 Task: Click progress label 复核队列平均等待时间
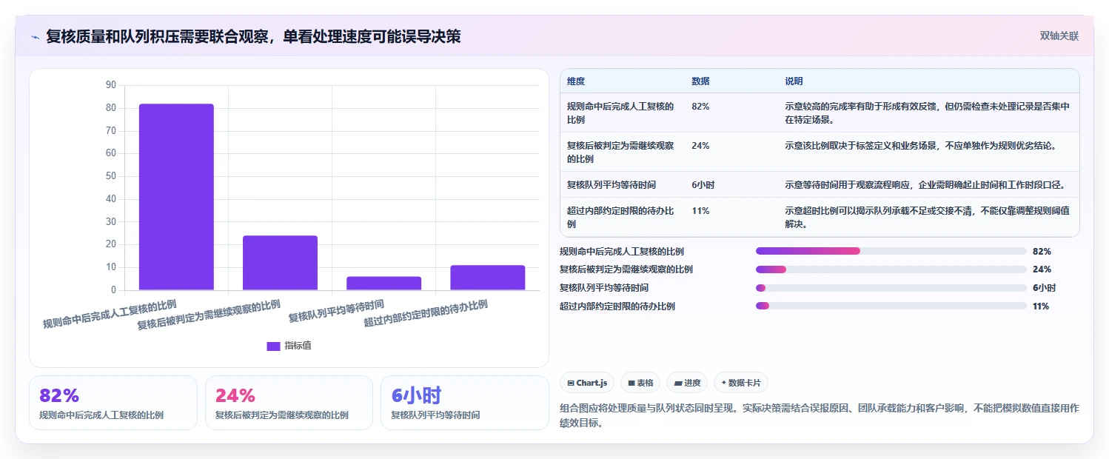pyautogui.click(x=604, y=288)
